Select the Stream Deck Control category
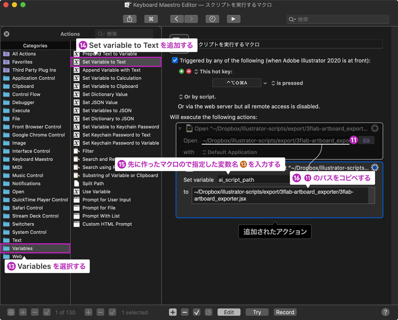 tap(35, 216)
